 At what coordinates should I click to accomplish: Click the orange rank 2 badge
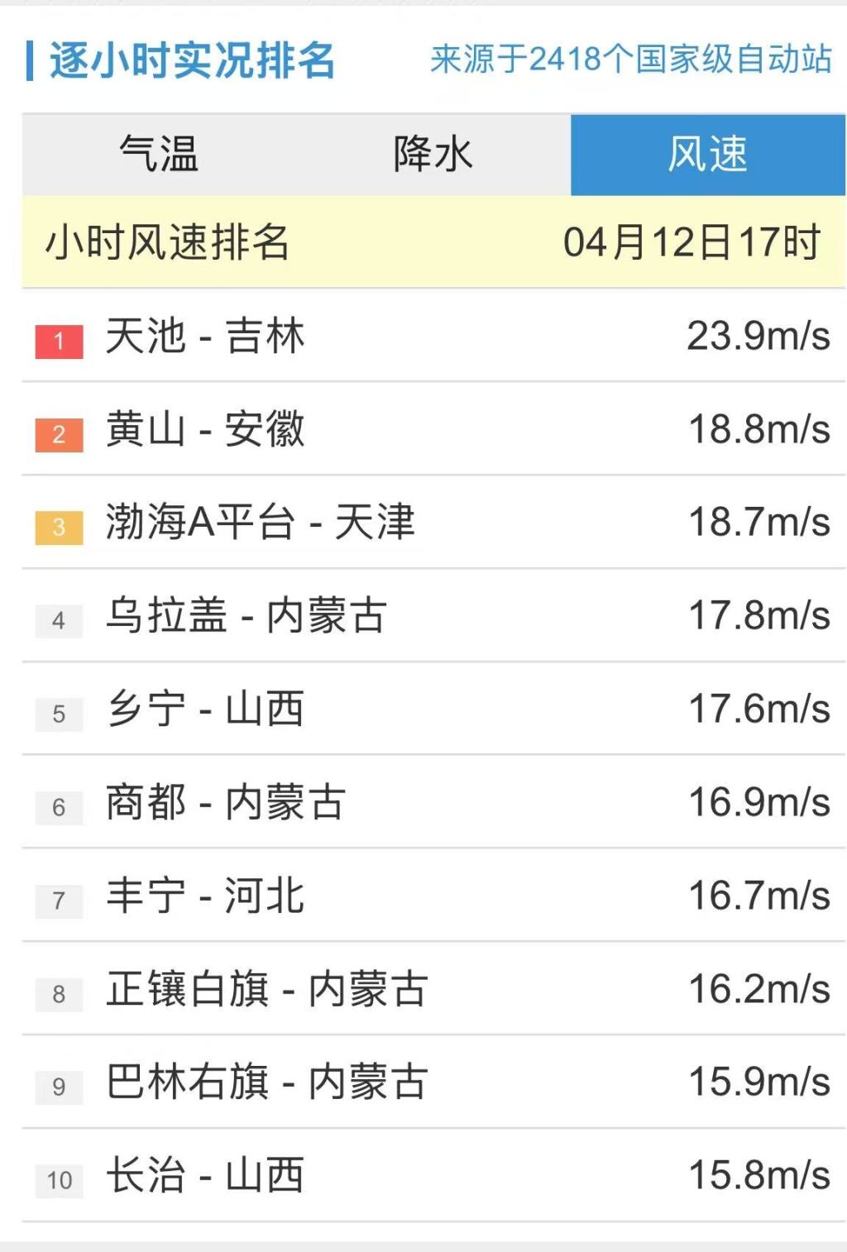[59, 434]
